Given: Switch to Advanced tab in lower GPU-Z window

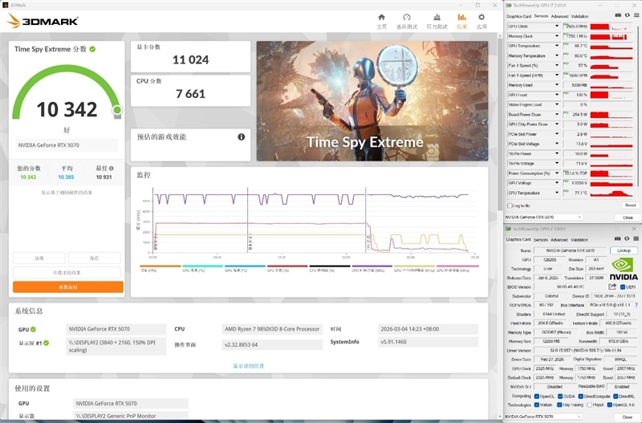Looking at the screenshot, I should (559, 239).
